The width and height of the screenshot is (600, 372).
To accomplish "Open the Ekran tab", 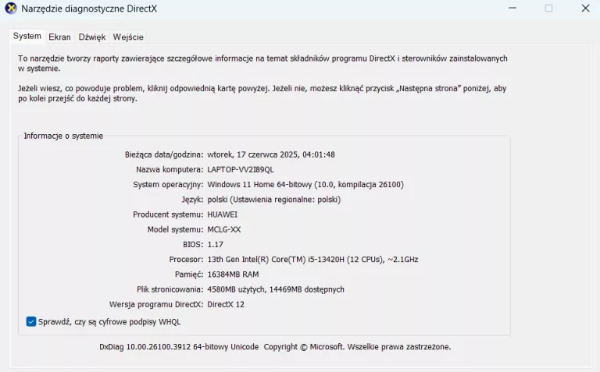I will click(59, 37).
